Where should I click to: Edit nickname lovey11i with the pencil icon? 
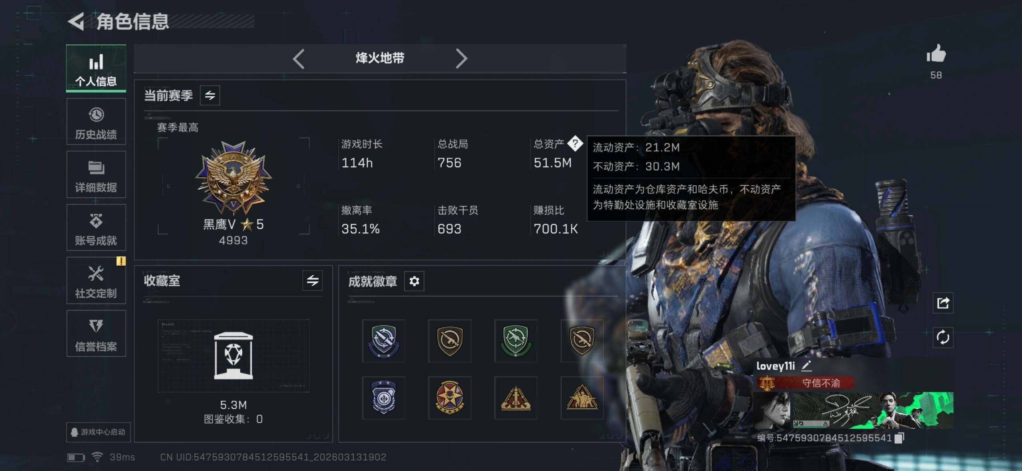[806, 366]
